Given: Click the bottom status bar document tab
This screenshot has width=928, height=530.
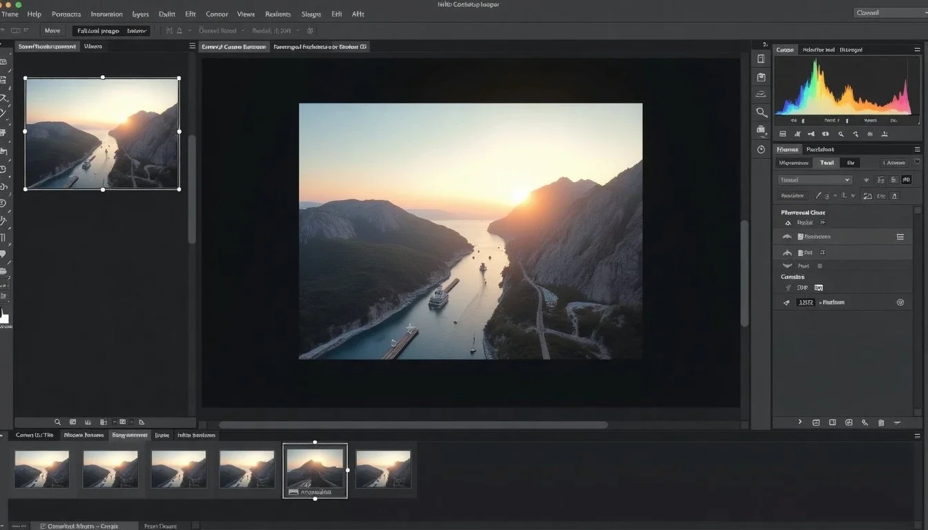Looking at the screenshot, I should pyautogui.click(x=84, y=526).
